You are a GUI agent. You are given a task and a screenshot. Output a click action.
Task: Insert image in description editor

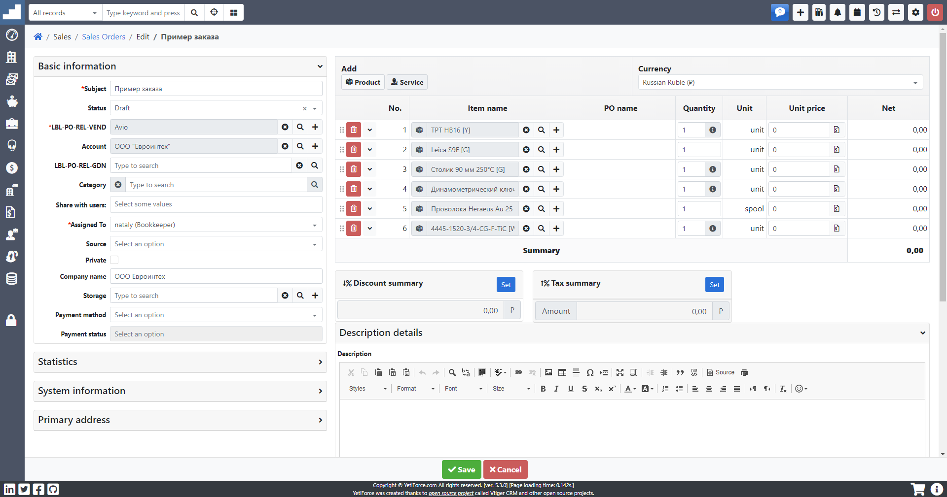click(x=548, y=372)
